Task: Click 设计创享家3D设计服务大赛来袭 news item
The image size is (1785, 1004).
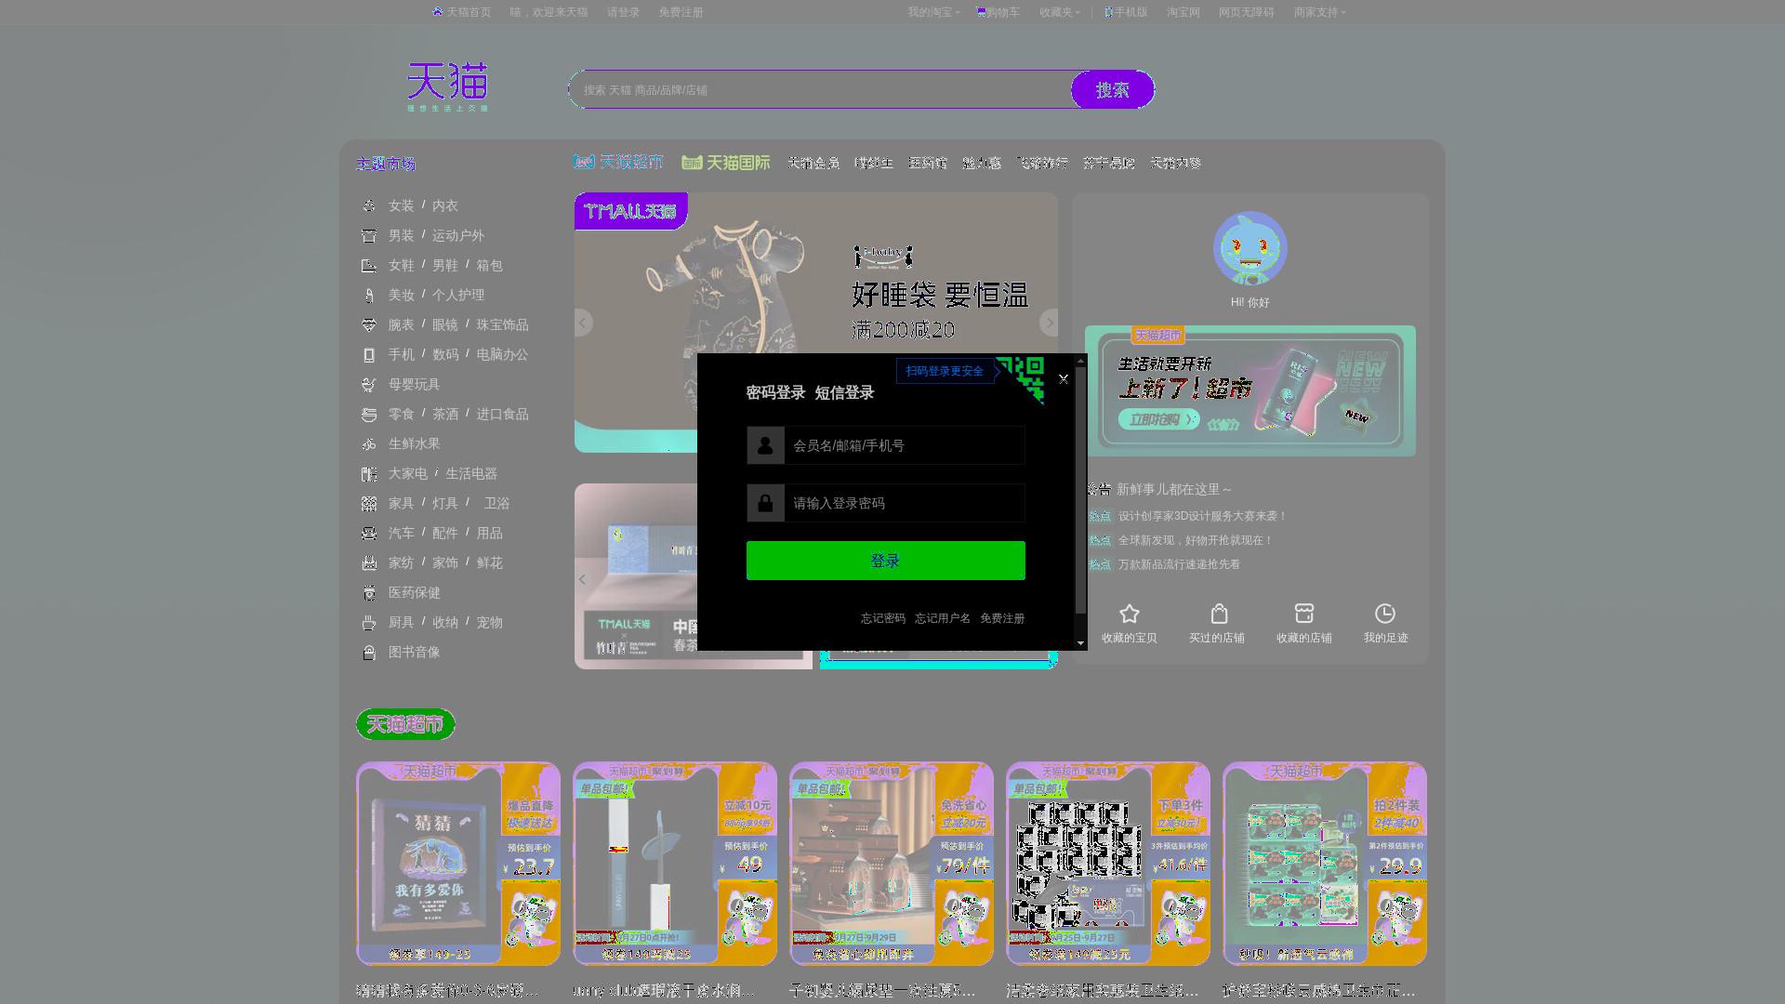Action: 1202,516
